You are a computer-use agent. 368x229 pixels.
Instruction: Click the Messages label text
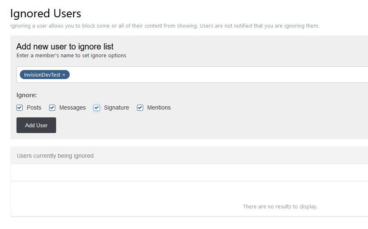tap(73, 107)
